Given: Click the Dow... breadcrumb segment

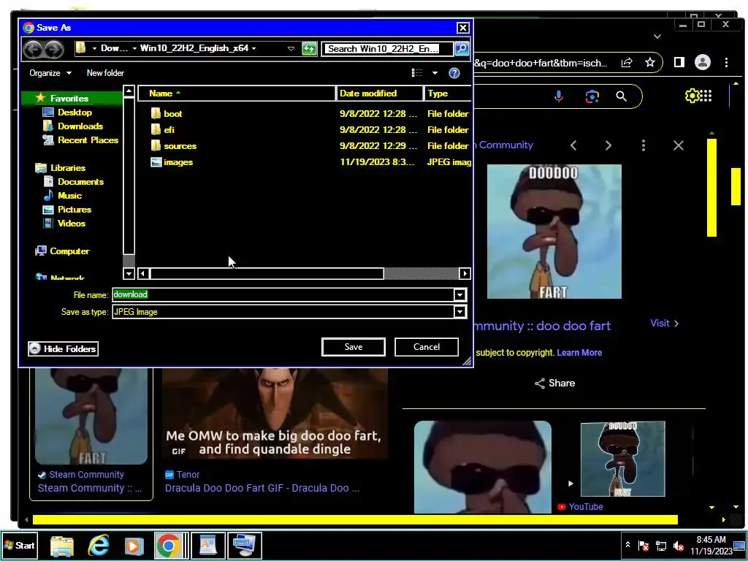Looking at the screenshot, I should pyautogui.click(x=114, y=48).
